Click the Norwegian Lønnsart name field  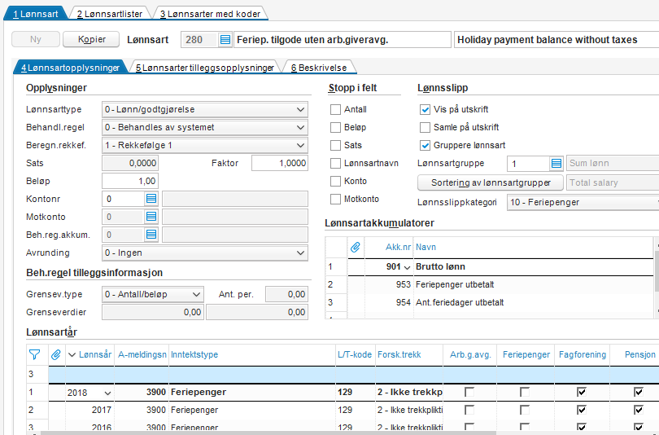pos(343,40)
